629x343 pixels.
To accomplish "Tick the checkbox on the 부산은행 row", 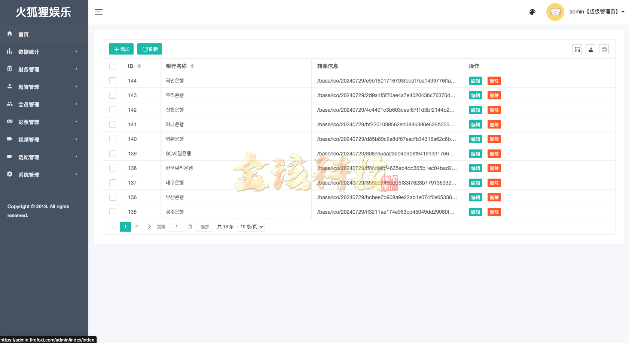I will tap(113, 197).
